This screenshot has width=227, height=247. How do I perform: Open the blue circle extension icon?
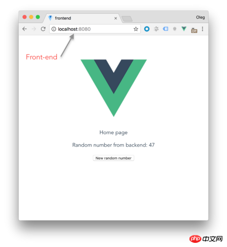click(x=147, y=29)
